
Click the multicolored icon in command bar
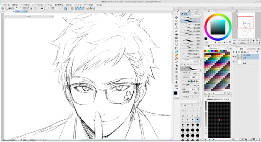coord(91,8)
